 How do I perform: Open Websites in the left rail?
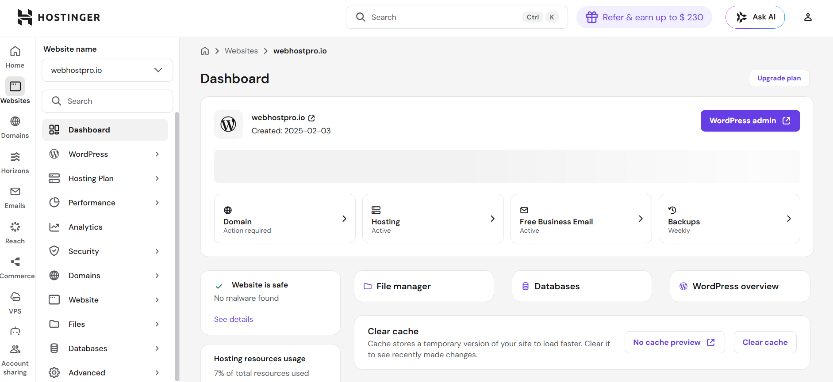[15, 91]
